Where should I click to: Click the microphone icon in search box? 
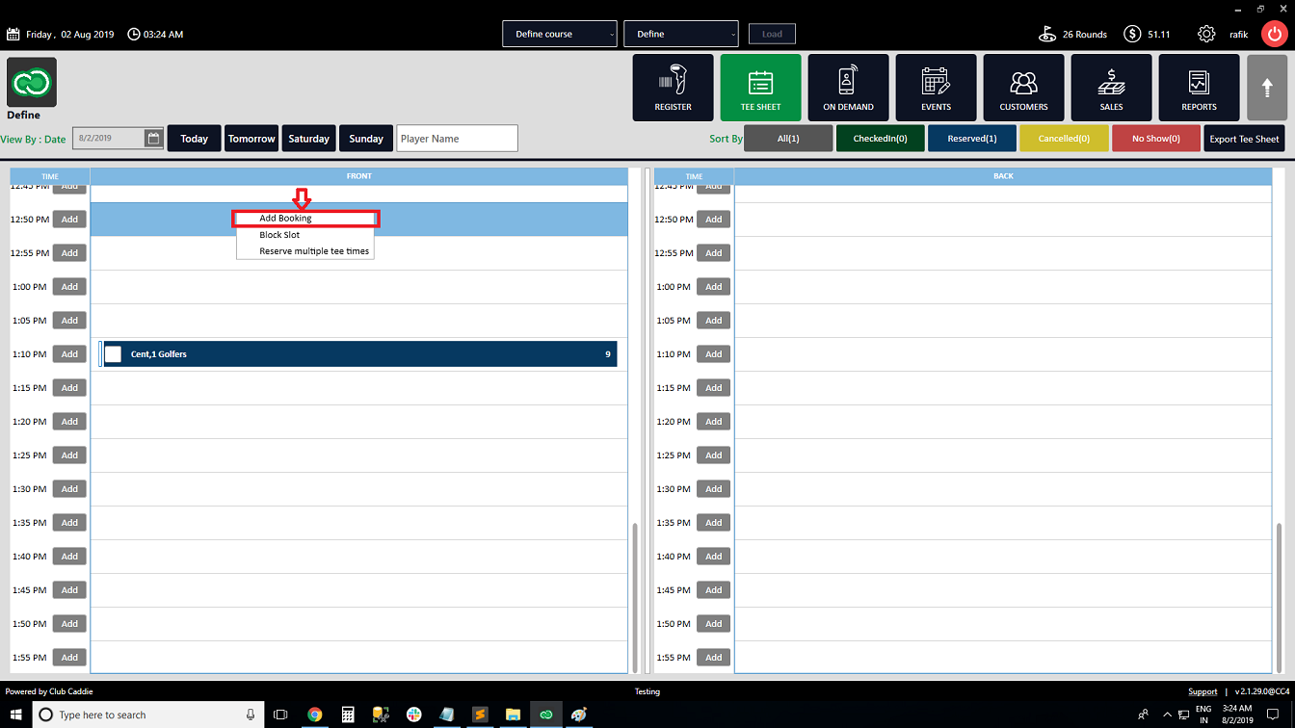[x=251, y=715]
